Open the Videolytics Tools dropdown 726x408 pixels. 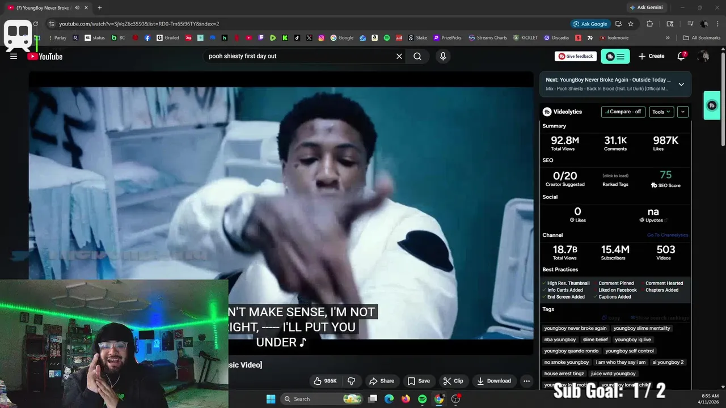coord(661,112)
